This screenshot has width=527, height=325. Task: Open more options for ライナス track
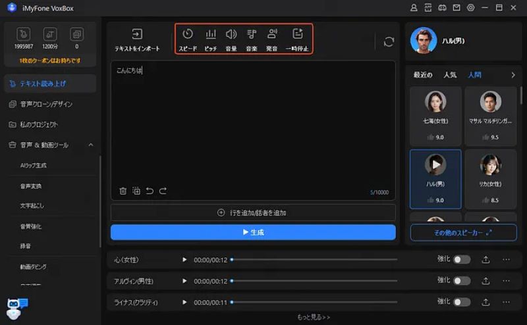click(x=506, y=302)
